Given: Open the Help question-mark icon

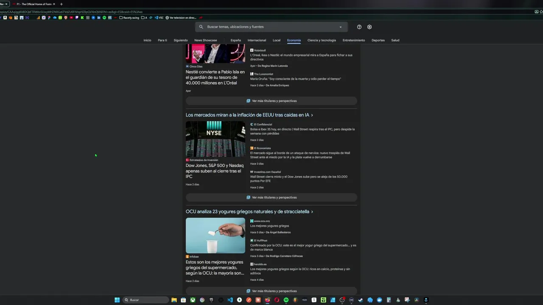Looking at the screenshot, I should tap(359, 27).
